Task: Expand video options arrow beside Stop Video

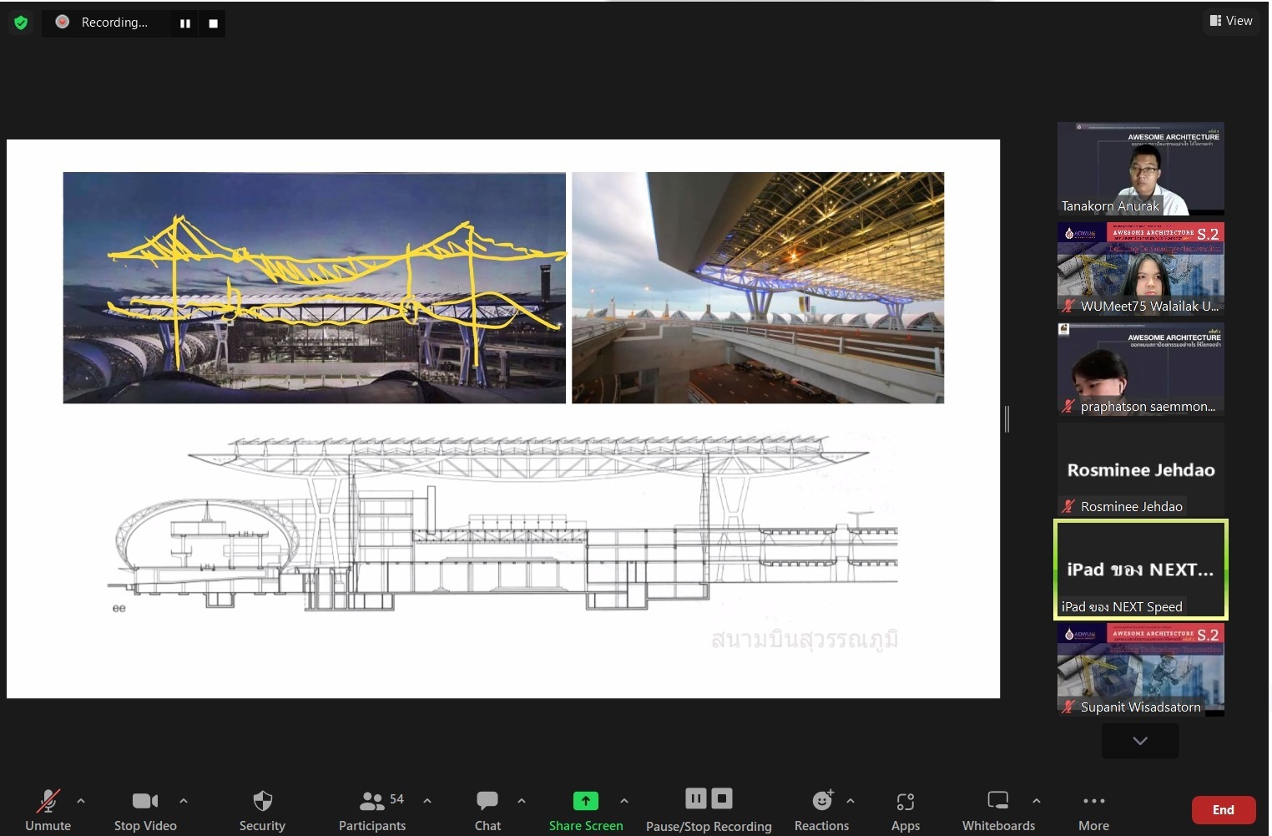Action: [184, 800]
